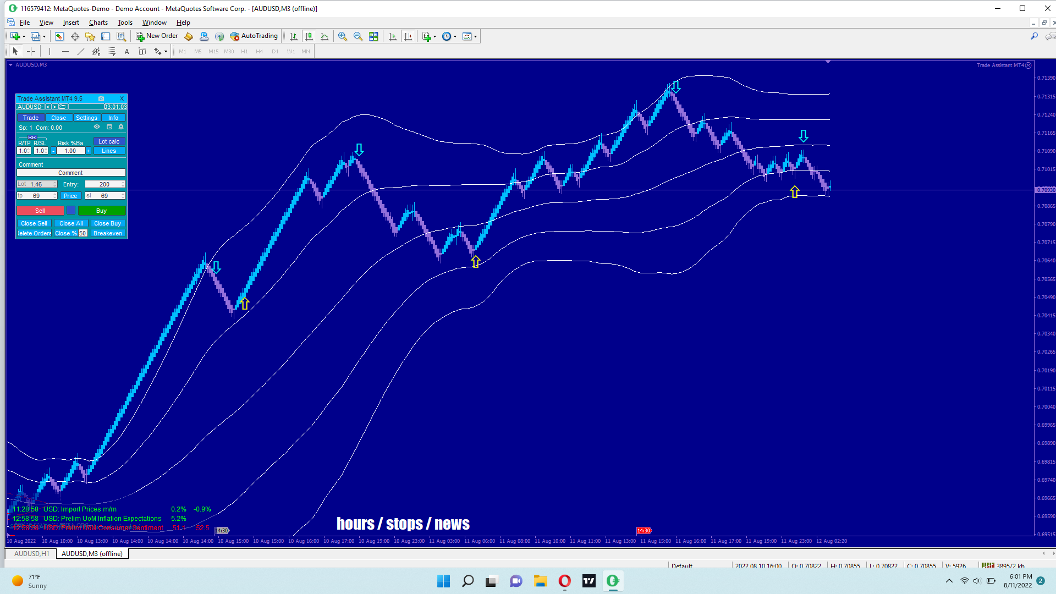Click the Tile Windows icon
The image size is (1056, 594).
373,36
